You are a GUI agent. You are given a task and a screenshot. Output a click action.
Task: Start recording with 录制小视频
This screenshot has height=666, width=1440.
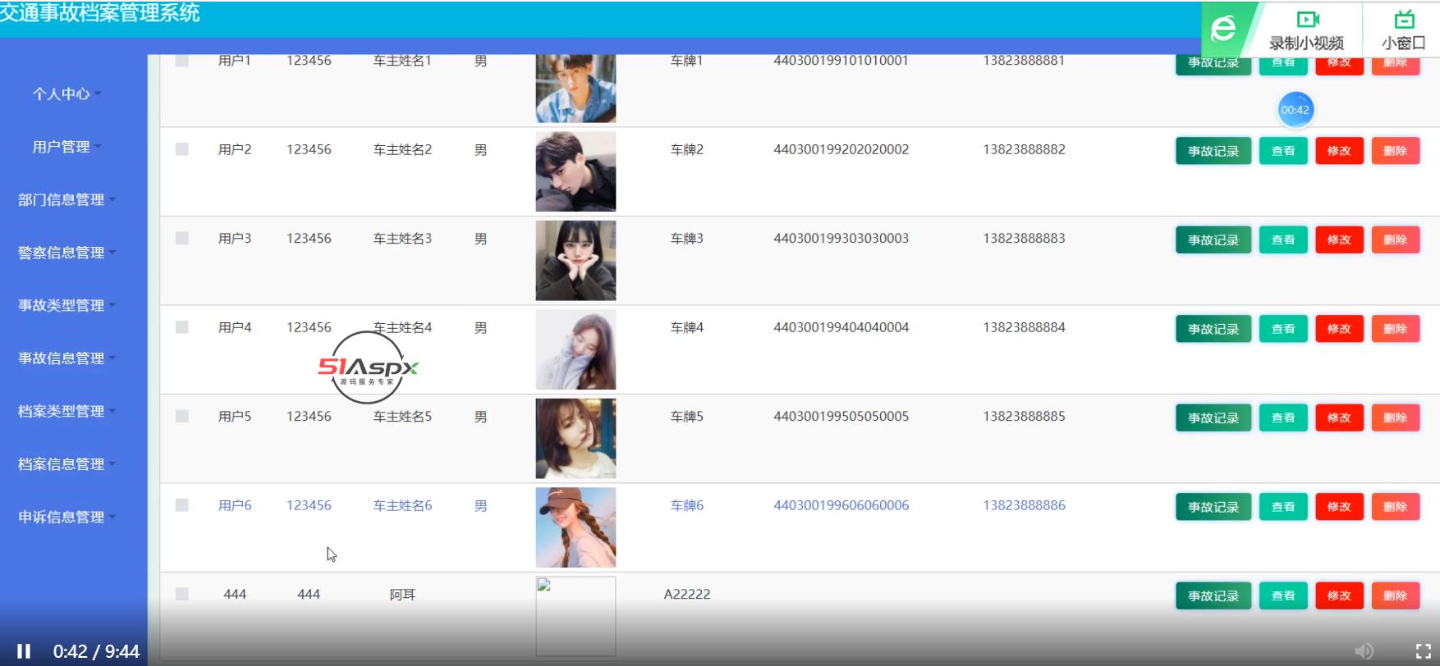(x=1306, y=30)
